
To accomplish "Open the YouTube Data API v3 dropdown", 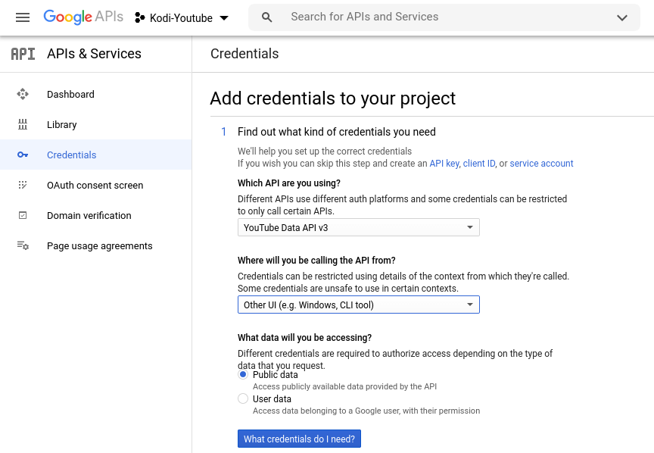I will pyautogui.click(x=358, y=227).
